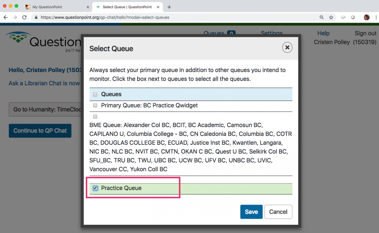
Task: Sign out of QuestionPoint
Action: tap(365, 33)
